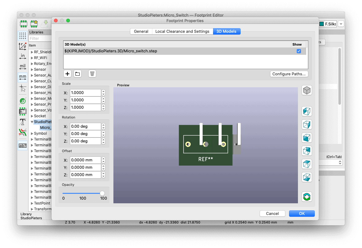Click the Rotation X stepper arrows

pos(103,126)
